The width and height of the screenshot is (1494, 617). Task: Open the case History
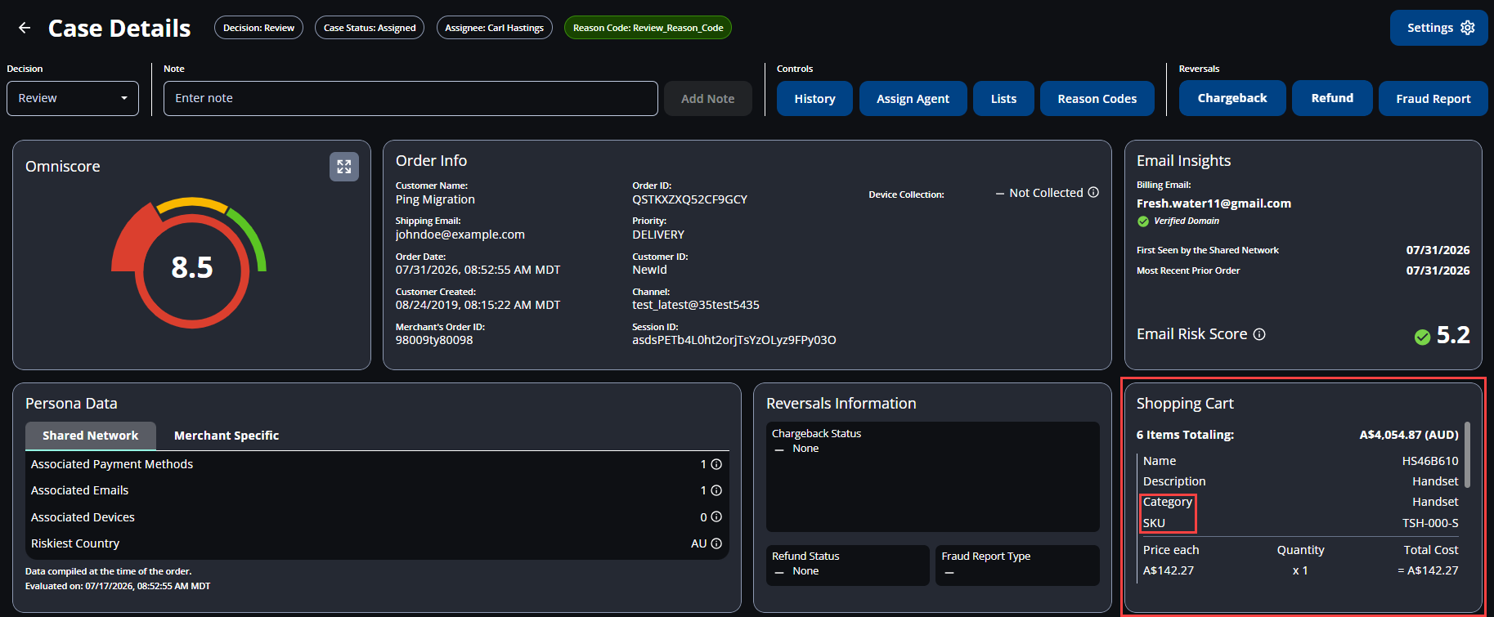click(814, 98)
